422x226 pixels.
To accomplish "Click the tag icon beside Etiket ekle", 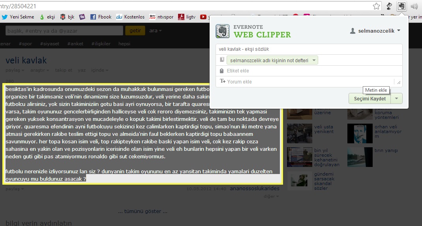I will click(x=221, y=71).
